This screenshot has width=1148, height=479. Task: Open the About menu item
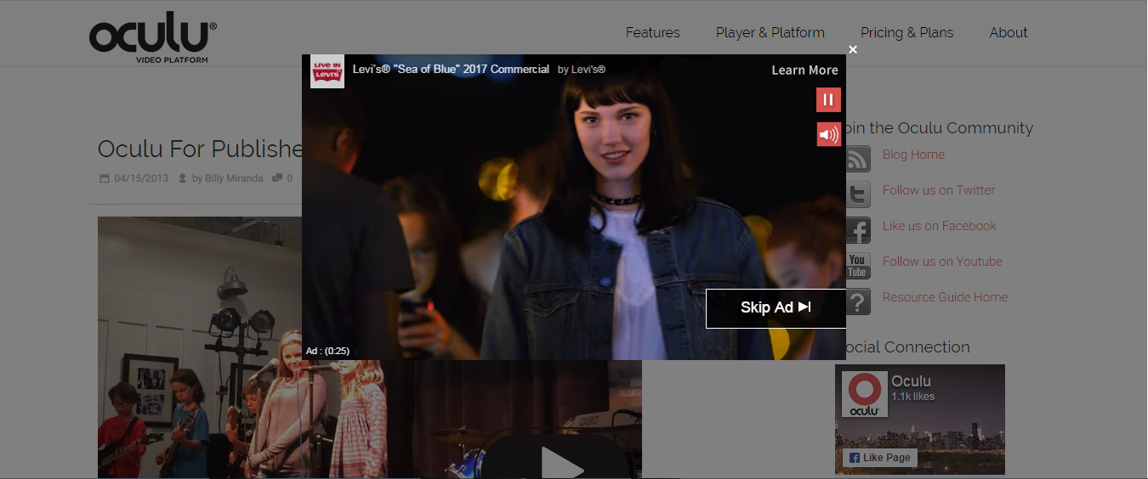[1009, 32]
